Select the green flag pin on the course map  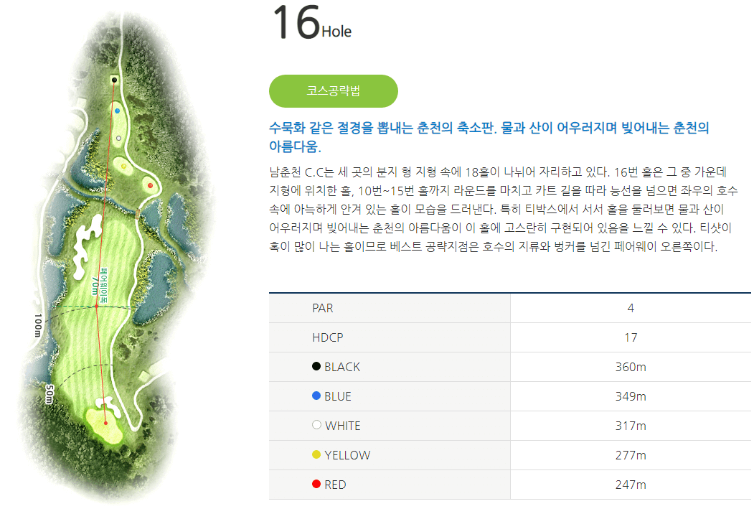[x=106, y=423]
